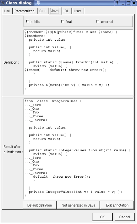This screenshot has height=224, width=137.
Task: Check the external option
Action: (x=98, y=21)
